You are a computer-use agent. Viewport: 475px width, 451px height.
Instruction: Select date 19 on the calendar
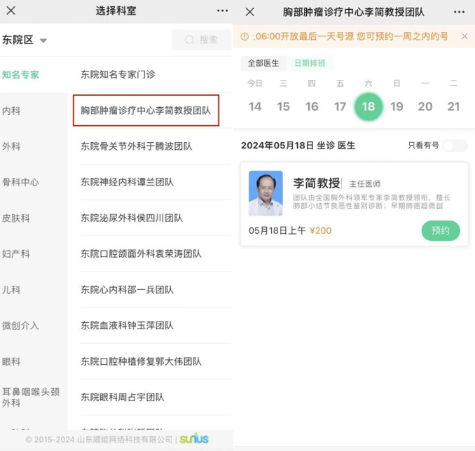pos(397,106)
